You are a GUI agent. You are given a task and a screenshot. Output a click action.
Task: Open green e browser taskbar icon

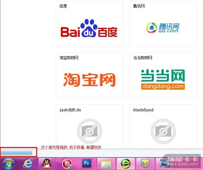(x=125, y=164)
